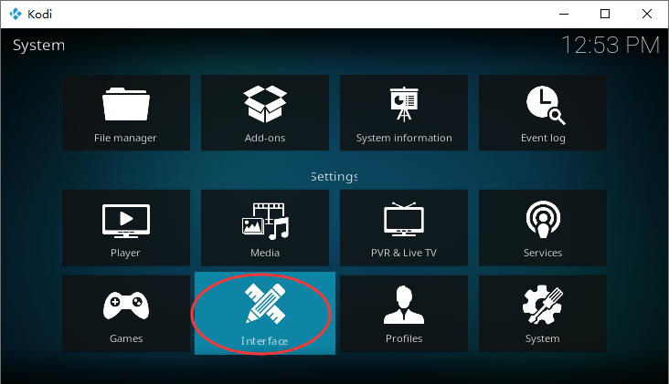Click the Kodi logo in title bar
This screenshot has width=669, height=384.
coord(16,14)
